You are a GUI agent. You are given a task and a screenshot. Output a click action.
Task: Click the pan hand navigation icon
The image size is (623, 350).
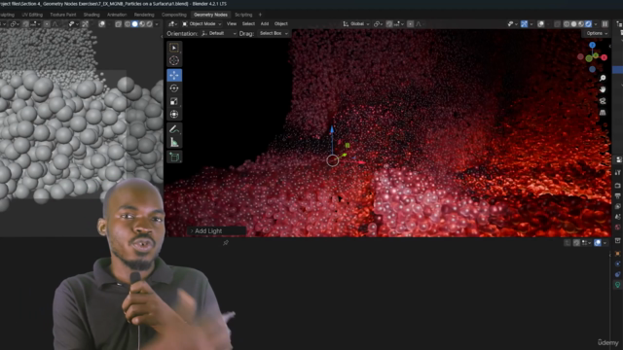[x=603, y=89]
